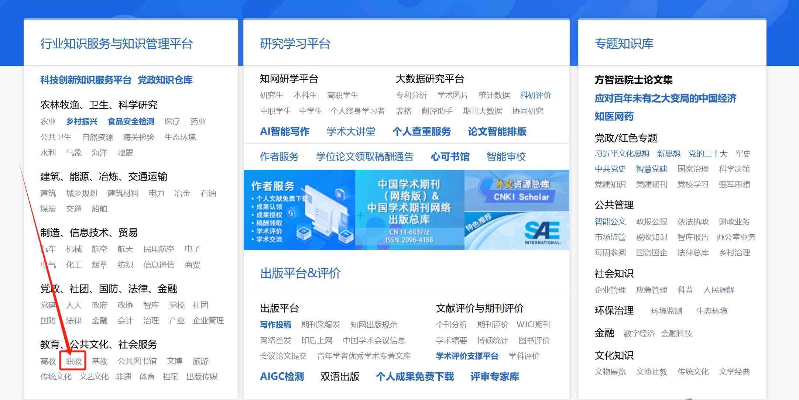Open 知医网药 link

pos(614,116)
